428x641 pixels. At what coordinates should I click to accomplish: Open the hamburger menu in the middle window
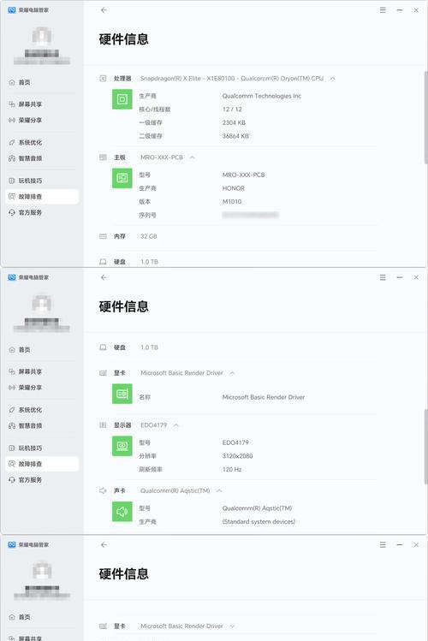pos(383,277)
